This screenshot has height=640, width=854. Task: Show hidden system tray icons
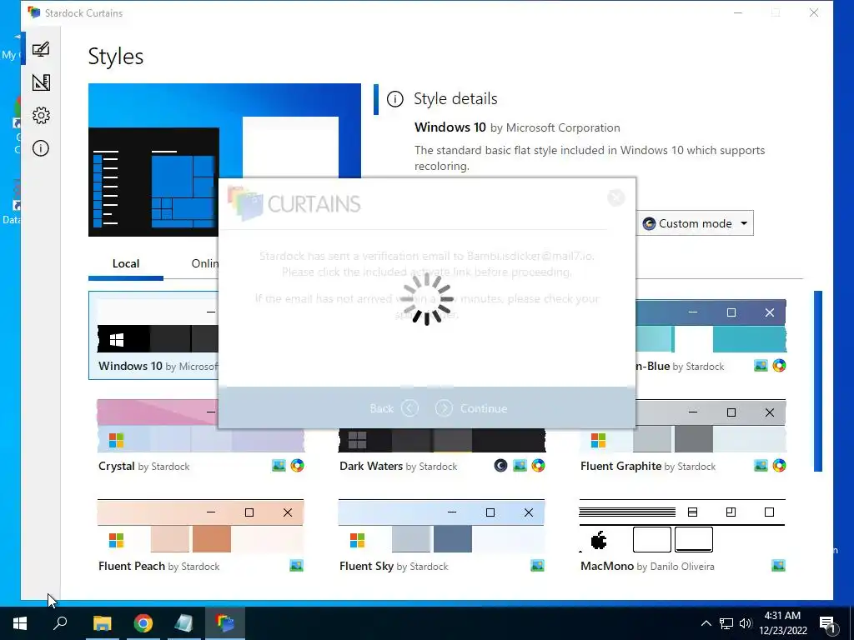point(706,623)
